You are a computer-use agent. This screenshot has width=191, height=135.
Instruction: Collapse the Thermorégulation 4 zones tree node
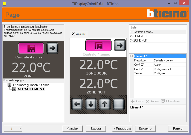tap(5, 85)
